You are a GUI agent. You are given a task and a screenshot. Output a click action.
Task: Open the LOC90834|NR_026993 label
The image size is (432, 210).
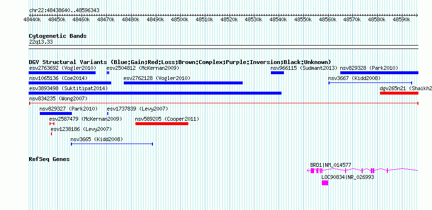tap(348, 177)
